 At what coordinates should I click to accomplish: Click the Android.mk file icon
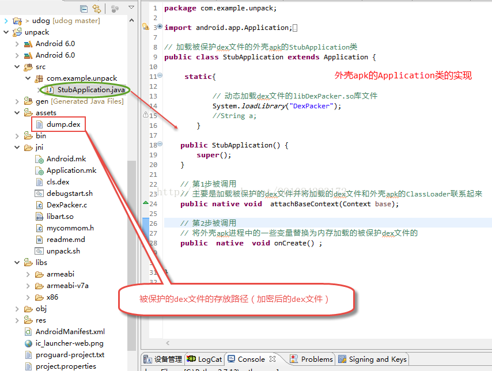[39, 160]
